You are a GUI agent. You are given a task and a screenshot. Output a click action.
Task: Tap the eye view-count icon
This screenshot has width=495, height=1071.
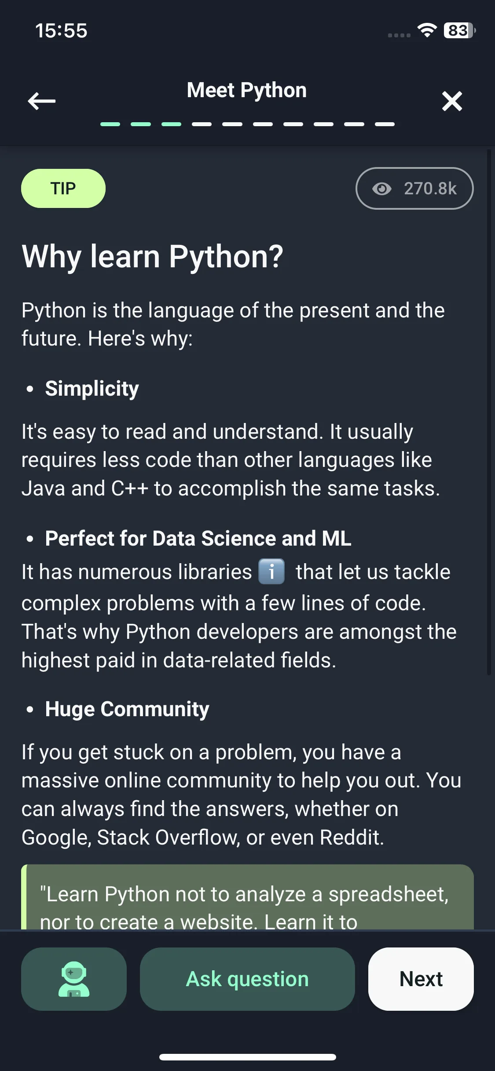381,189
